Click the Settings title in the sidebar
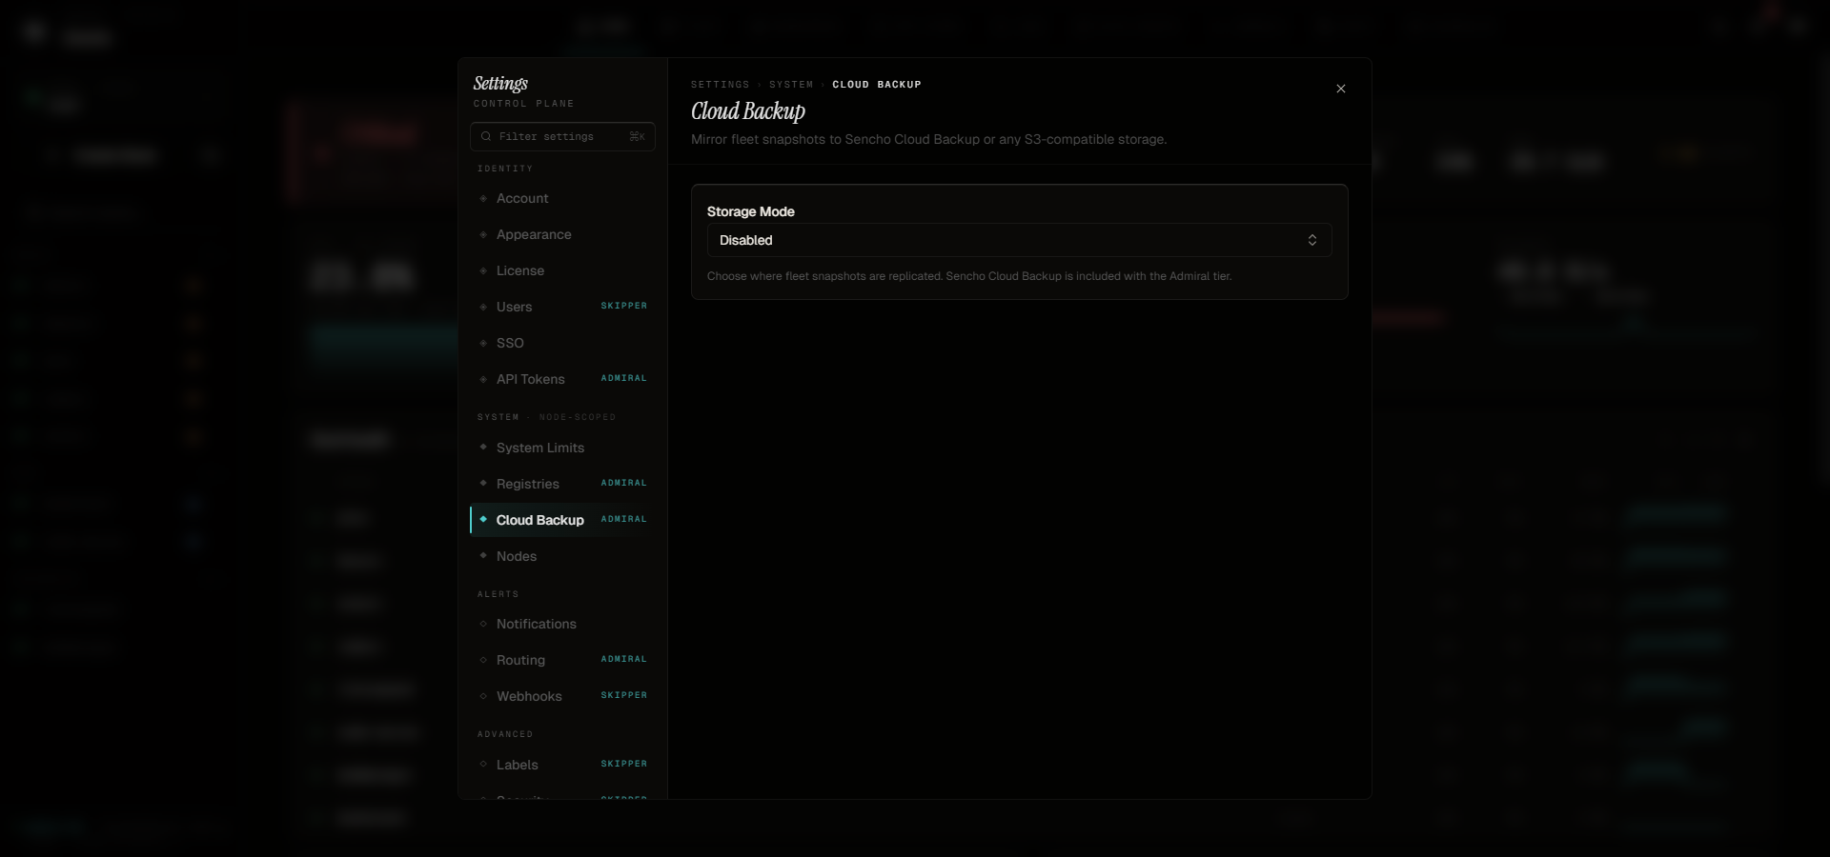 (x=500, y=83)
